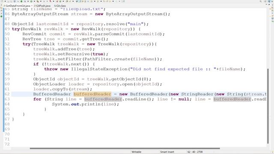Click the External Tools run icon
This screenshot has height=154, width=274.
pyautogui.click(x=38, y=1)
